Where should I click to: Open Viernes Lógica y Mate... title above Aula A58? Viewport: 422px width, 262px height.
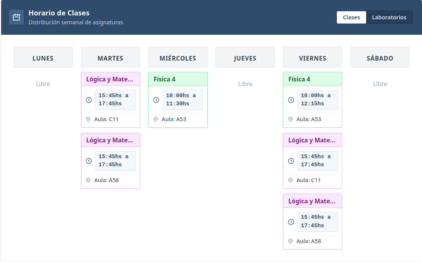tap(312, 201)
